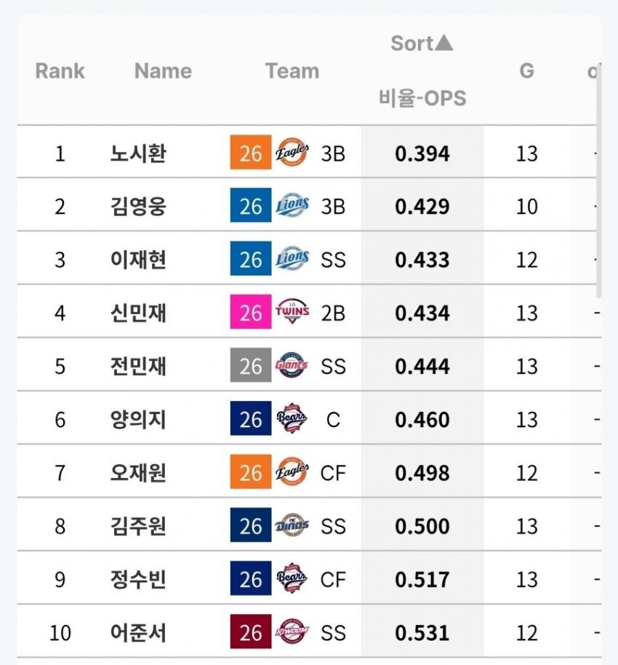
Task: Click the Bears logo beside 양의지
Action: pos(292,420)
